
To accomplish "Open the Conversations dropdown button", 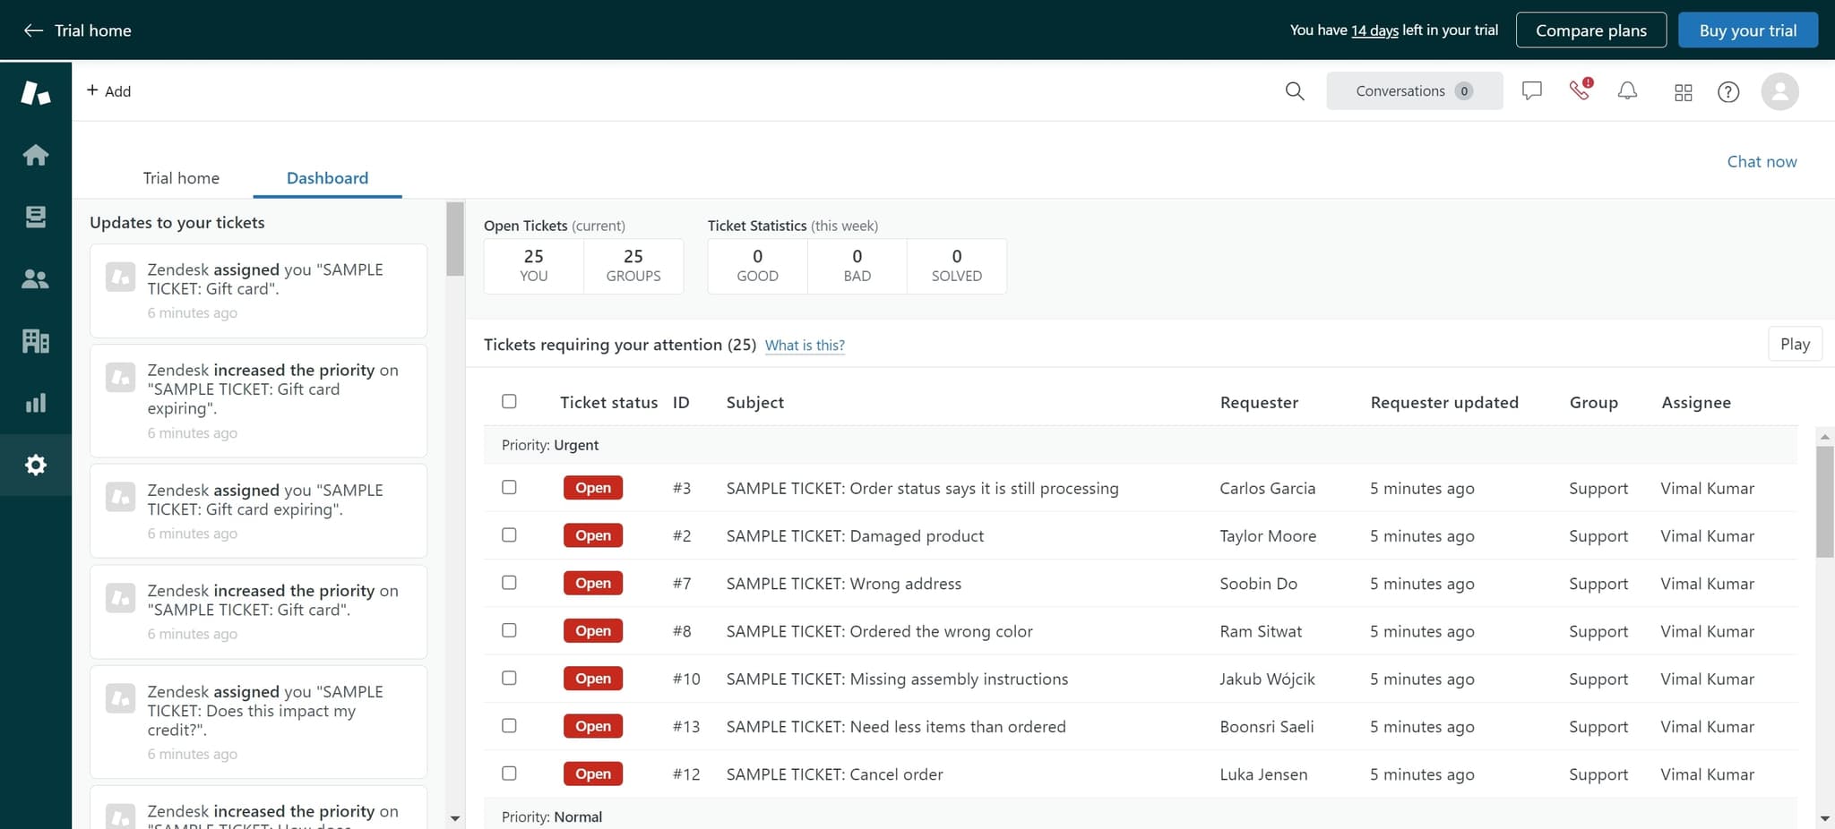I will [x=1413, y=91].
